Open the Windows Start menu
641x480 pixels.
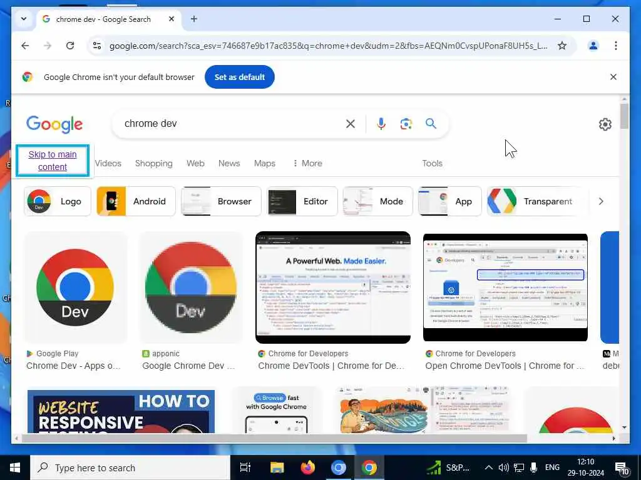(x=15, y=467)
